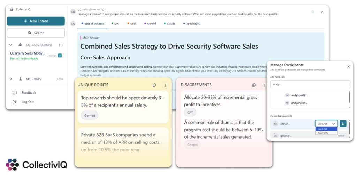Screen dimensions: 357x183
Task: Click the faded icon left of top-right chevron
Action: (x=313, y=11)
